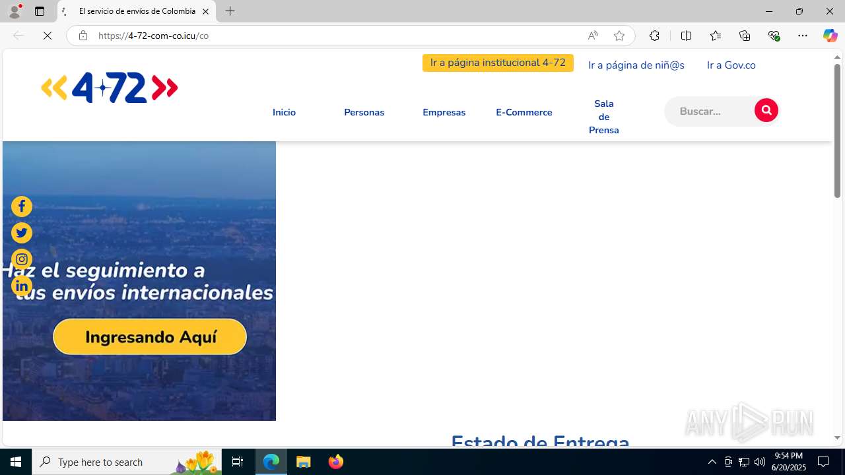This screenshot has width=845, height=475.
Task: Show hidden system tray icons
Action: click(712, 462)
